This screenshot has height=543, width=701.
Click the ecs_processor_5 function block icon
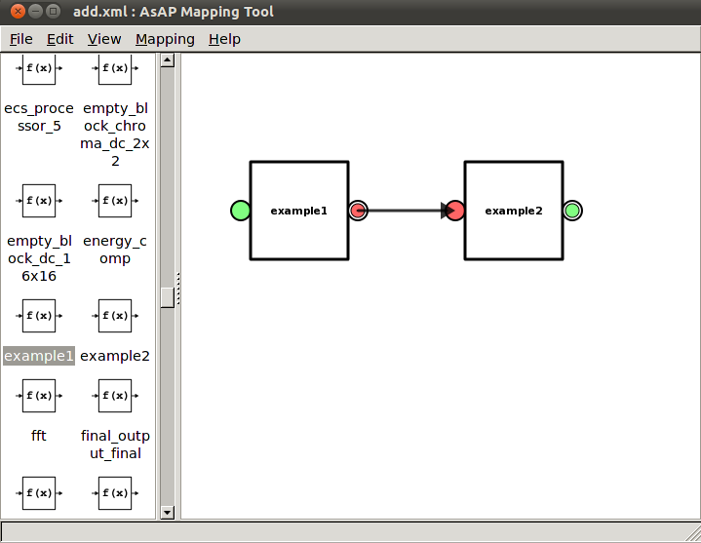(39, 69)
